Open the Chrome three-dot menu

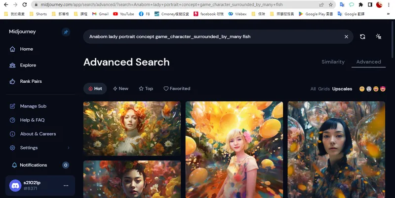(389, 4)
